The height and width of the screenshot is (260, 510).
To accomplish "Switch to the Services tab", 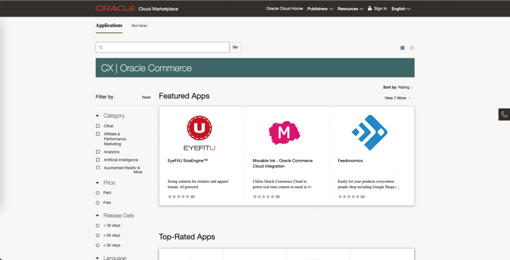I will (139, 25).
